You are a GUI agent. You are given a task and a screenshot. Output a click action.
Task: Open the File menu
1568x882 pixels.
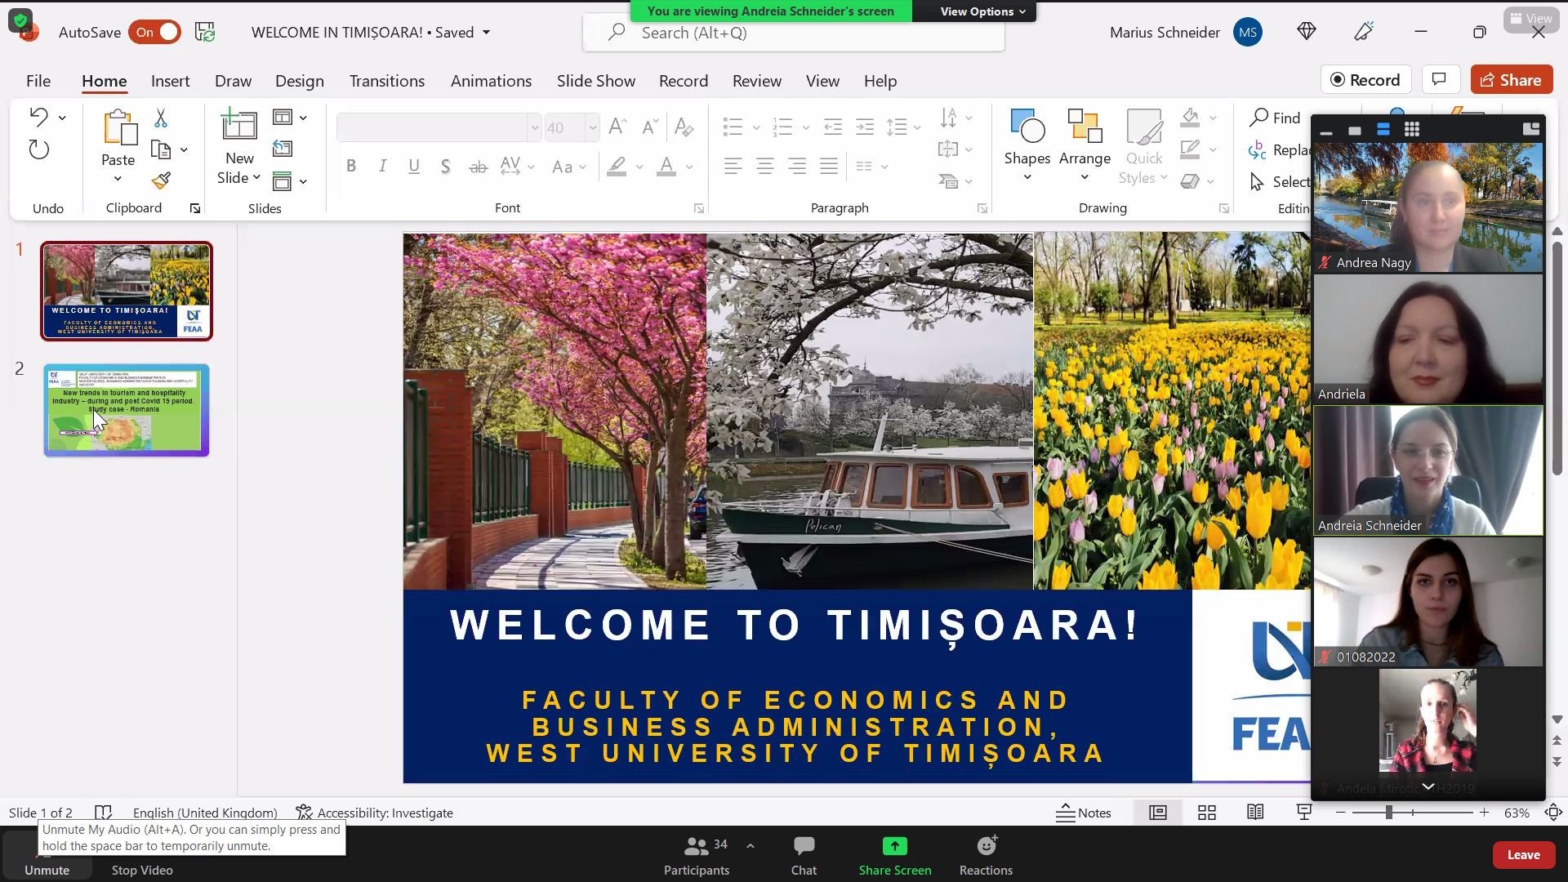coord(38,81)
